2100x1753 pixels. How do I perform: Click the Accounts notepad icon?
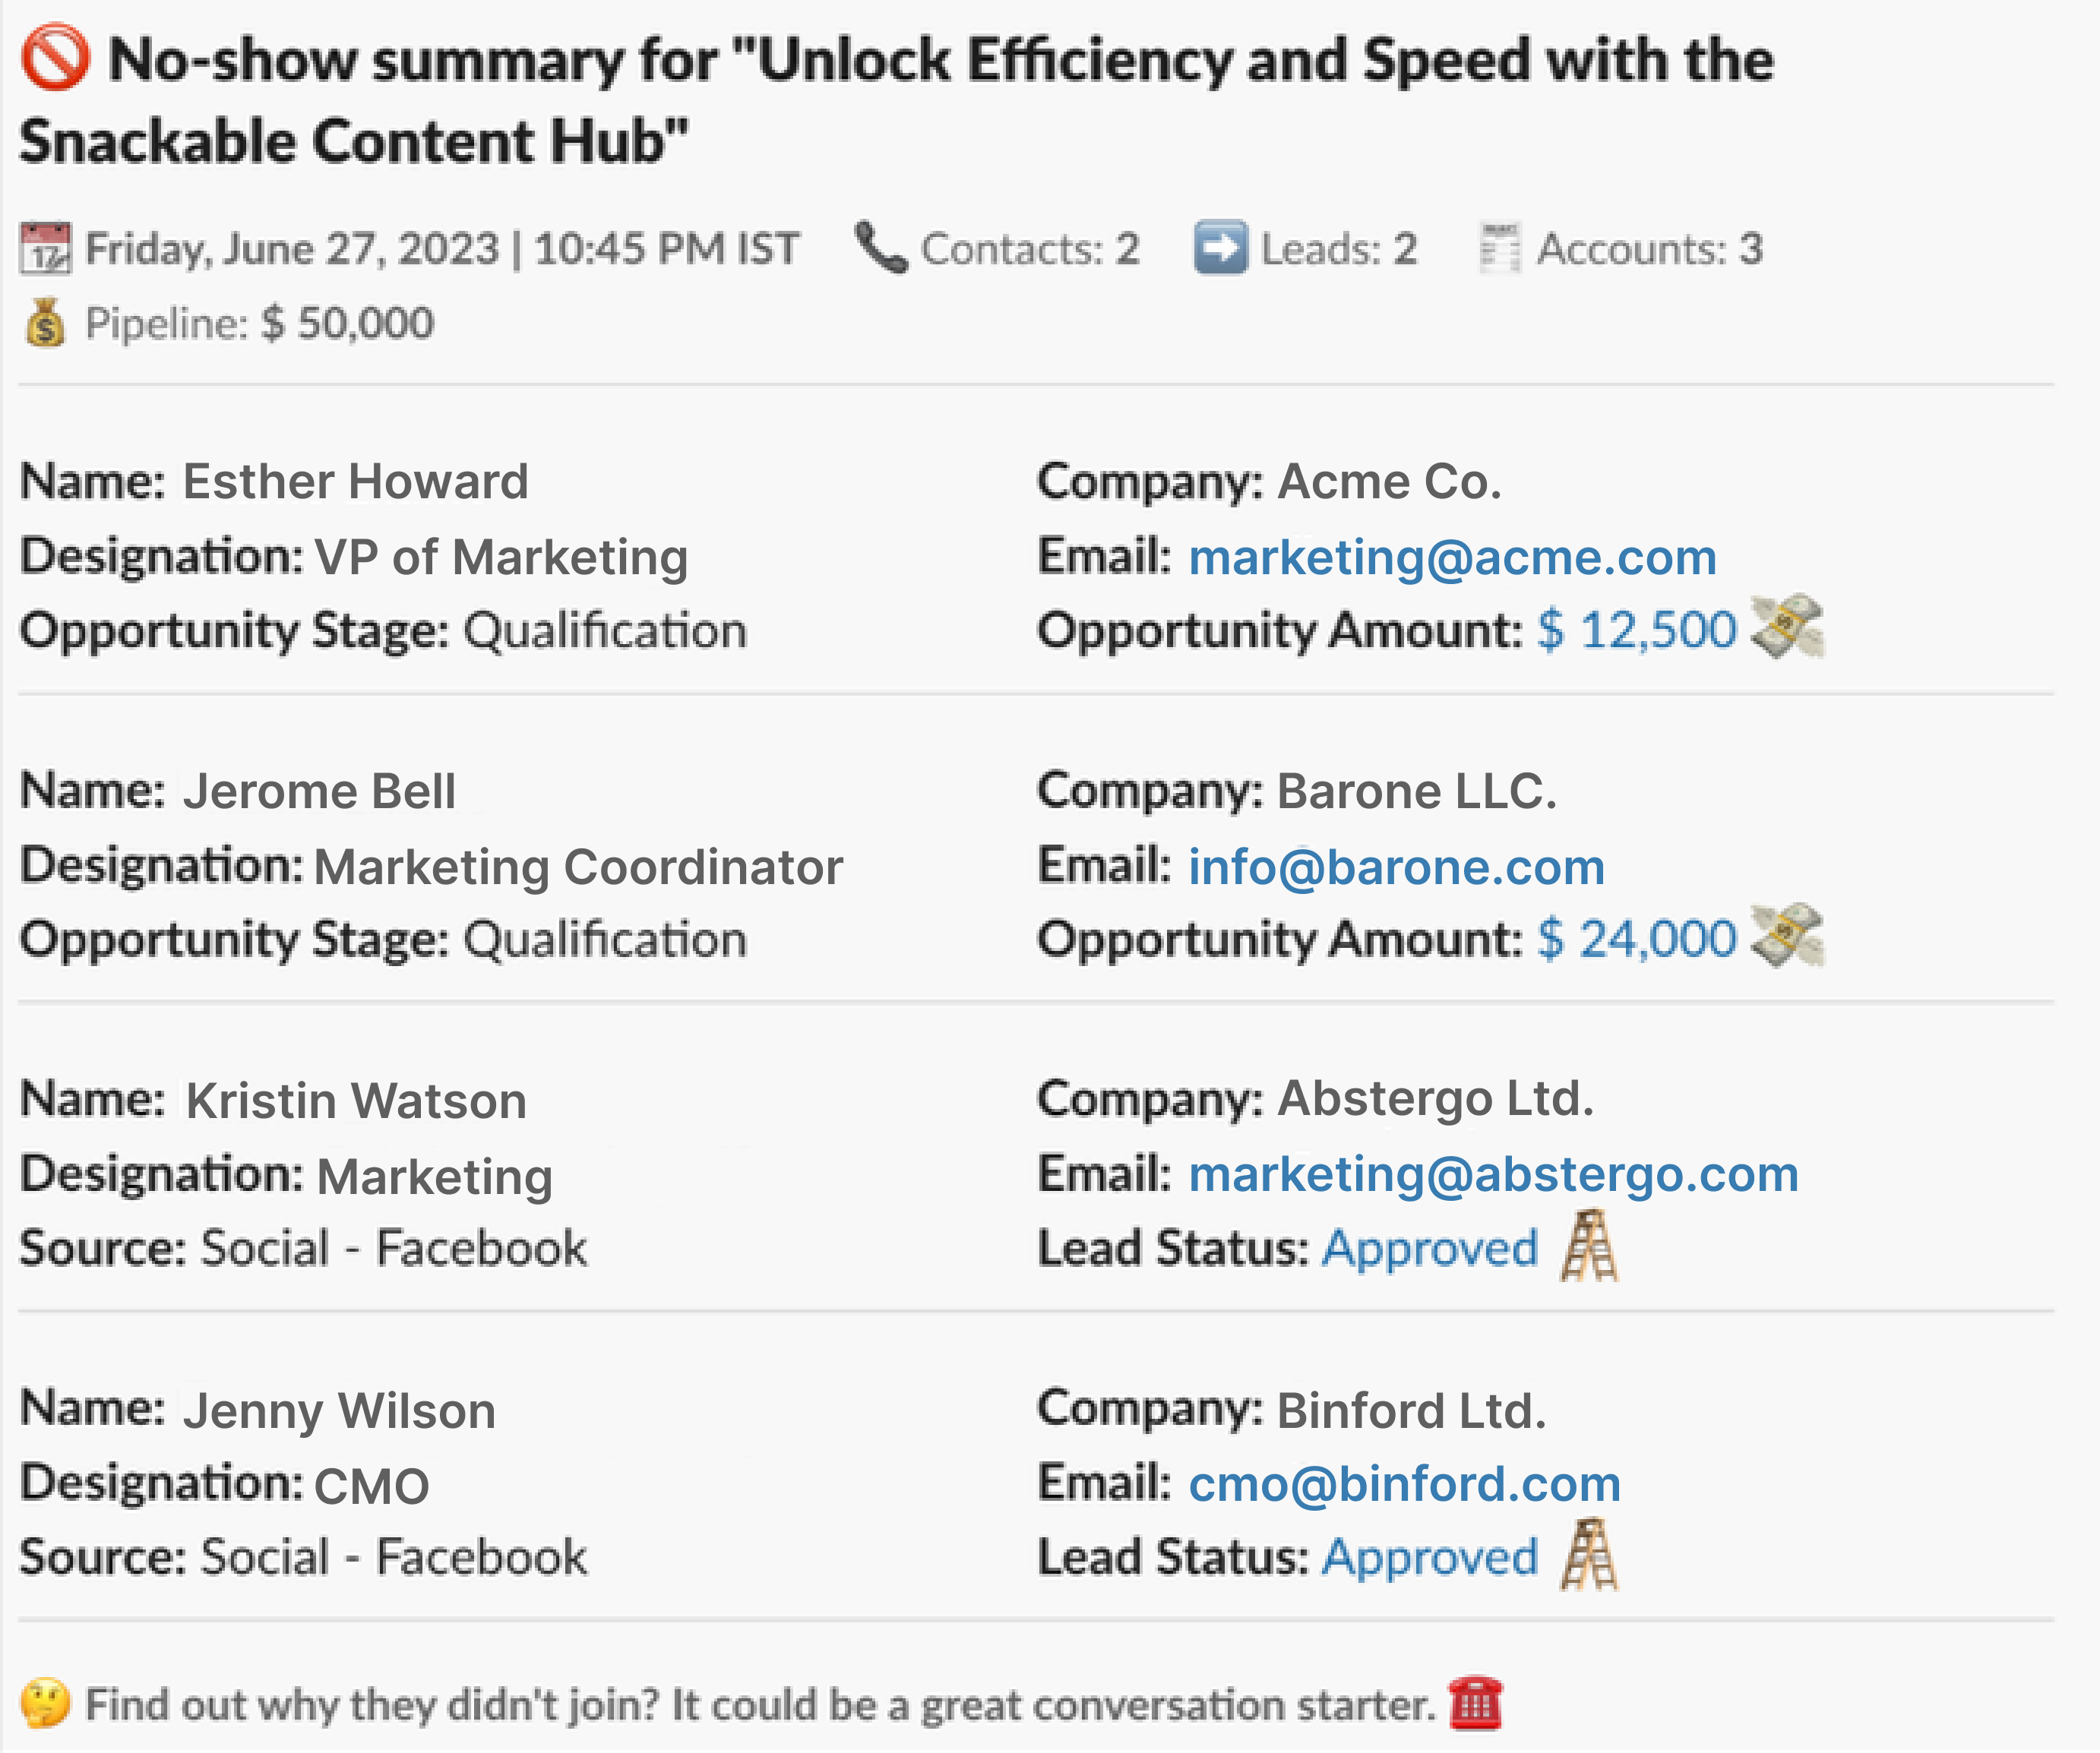(1500, 247)
